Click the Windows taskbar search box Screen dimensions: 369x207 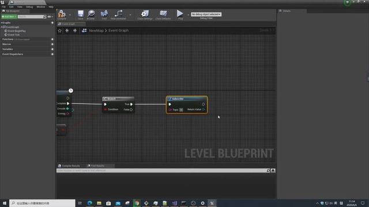pos(42,203)
